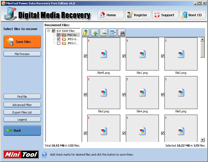Collapse the RAW Files tree node

(49, 31)
